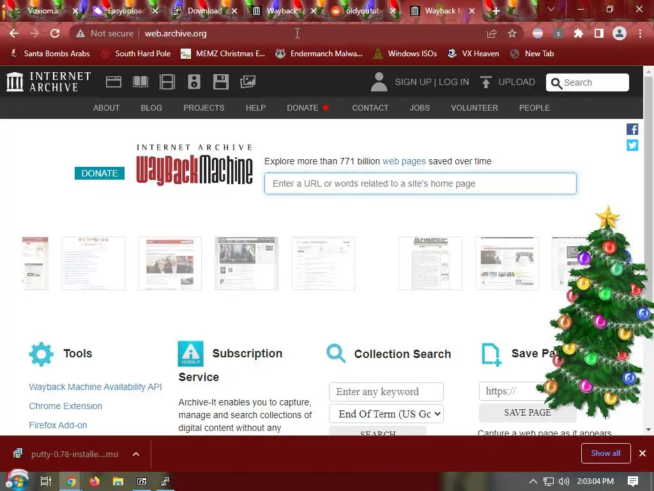Click SIGN UP | LOG IN link
Image resolution: width=654 pixels, height=491 pixels.
432,82
